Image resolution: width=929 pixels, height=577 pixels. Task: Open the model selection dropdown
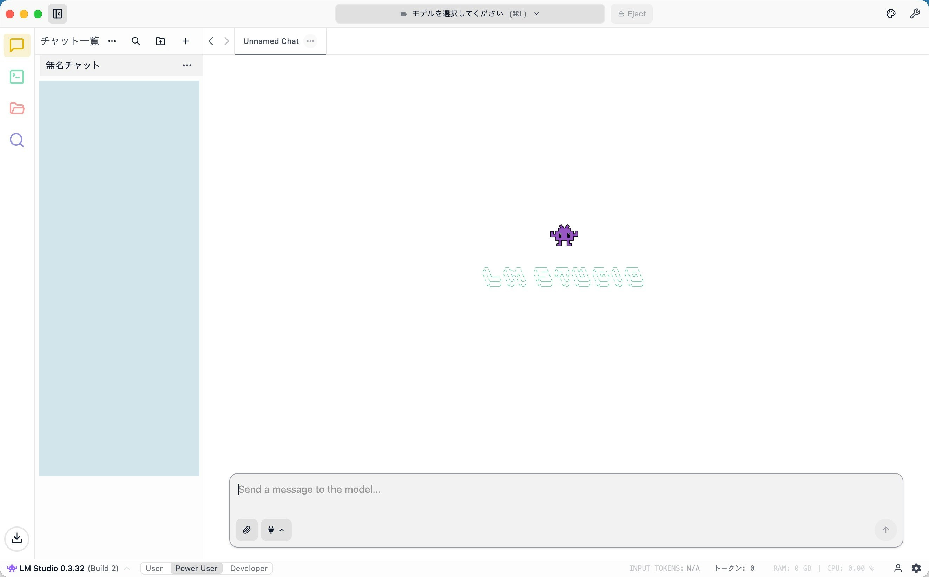469,14
